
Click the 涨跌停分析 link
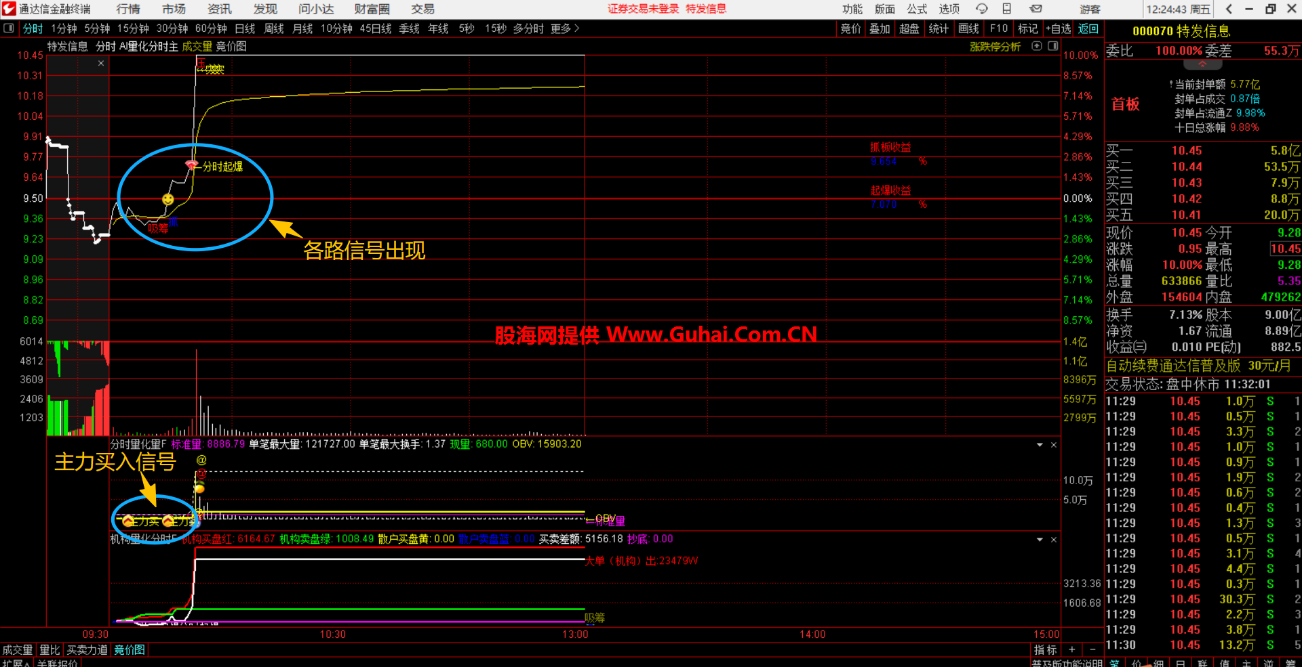(995, 47)
